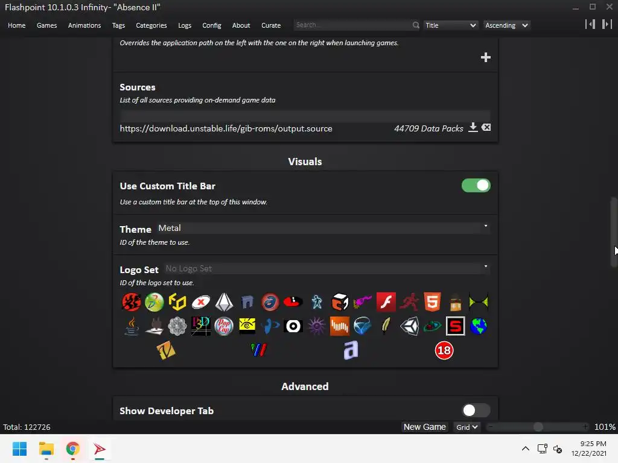Change the Ascending sort order dropdown
The image size is (618, 463).
tap(506, 25)
